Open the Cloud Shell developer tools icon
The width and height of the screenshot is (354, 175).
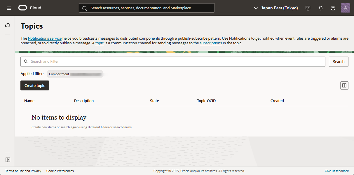tap(308, 8)
